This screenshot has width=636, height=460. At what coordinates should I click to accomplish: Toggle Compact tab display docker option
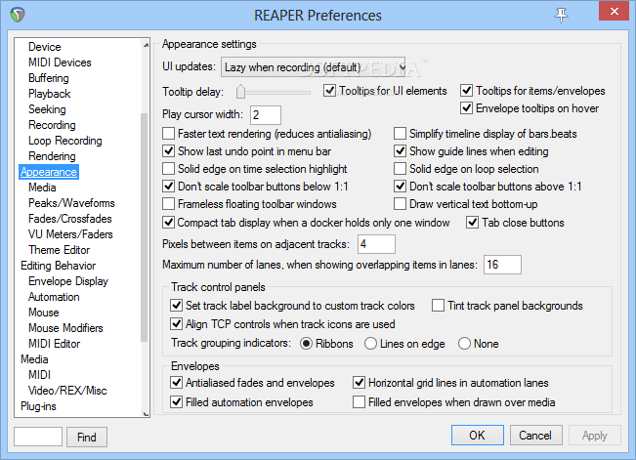coord(168,223)
